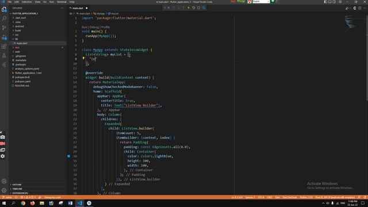Open main.dart in the Explorer tree

coord(37,43)
